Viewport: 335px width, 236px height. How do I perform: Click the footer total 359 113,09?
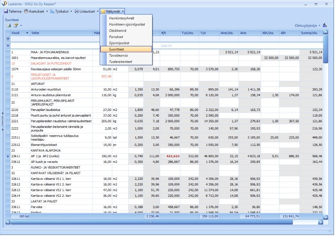(x=209, y=217)
